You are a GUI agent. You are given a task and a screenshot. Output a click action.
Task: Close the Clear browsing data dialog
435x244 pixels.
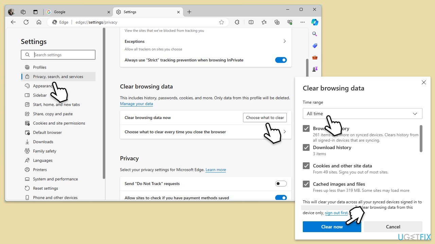coord(424,82)
